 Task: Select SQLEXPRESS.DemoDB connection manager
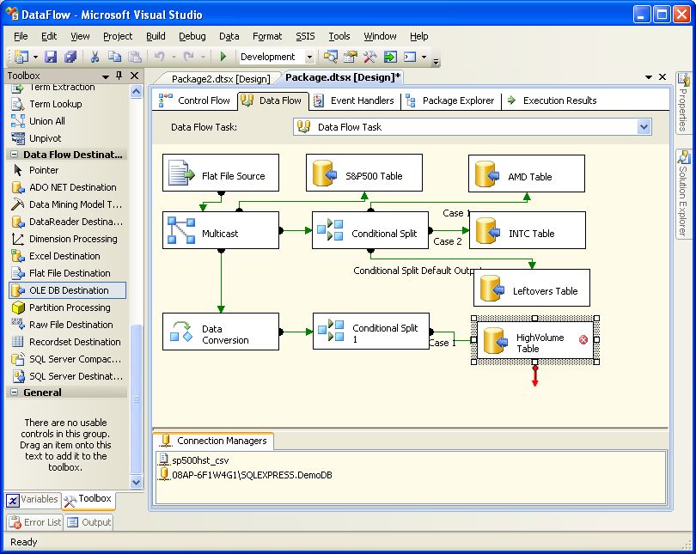pos(246,475)
